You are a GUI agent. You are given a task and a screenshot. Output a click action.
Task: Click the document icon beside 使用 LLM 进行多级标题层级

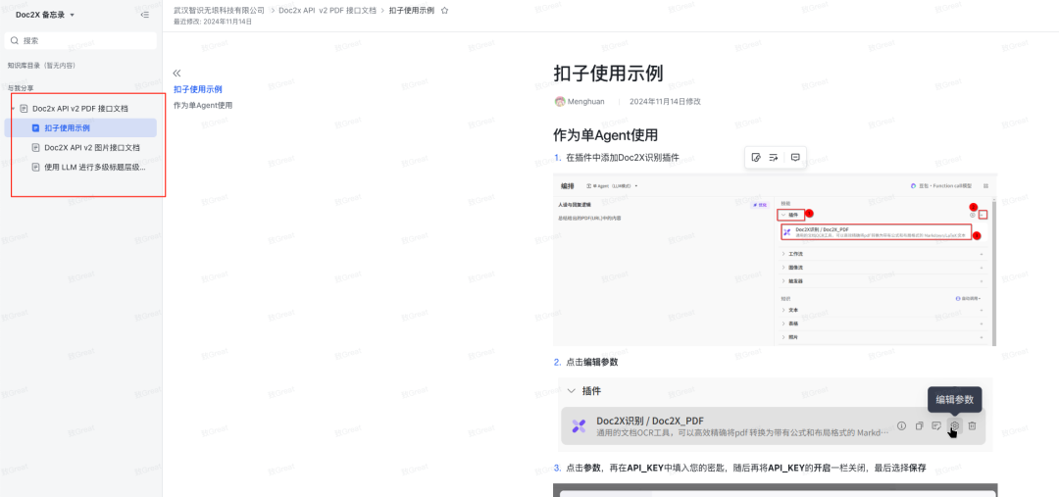tap(36, 168)
